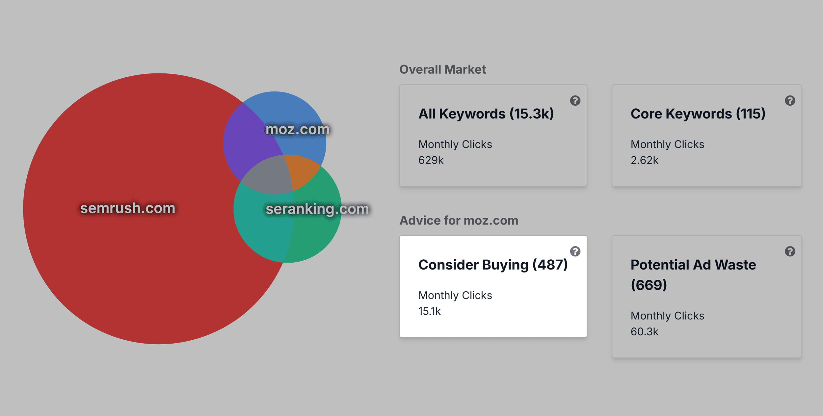Click the 60.3k monthly clicks value
This screenshot has width=823, height=416.
(x=644, y=332)
